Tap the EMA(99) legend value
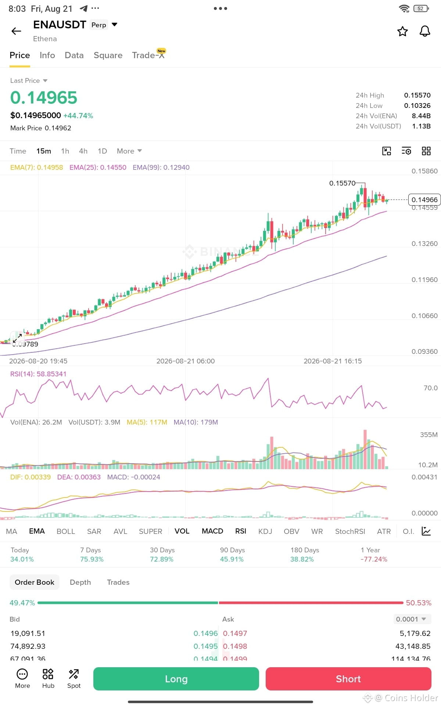Screen dimensions: 441x707 click(x=161, y=167)
